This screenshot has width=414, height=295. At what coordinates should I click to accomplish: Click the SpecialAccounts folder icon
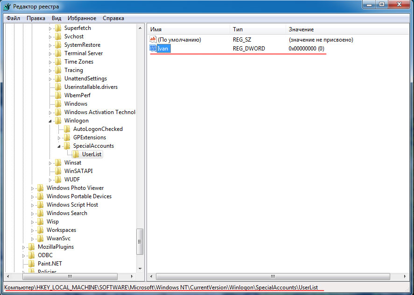[x=67, y=146]
